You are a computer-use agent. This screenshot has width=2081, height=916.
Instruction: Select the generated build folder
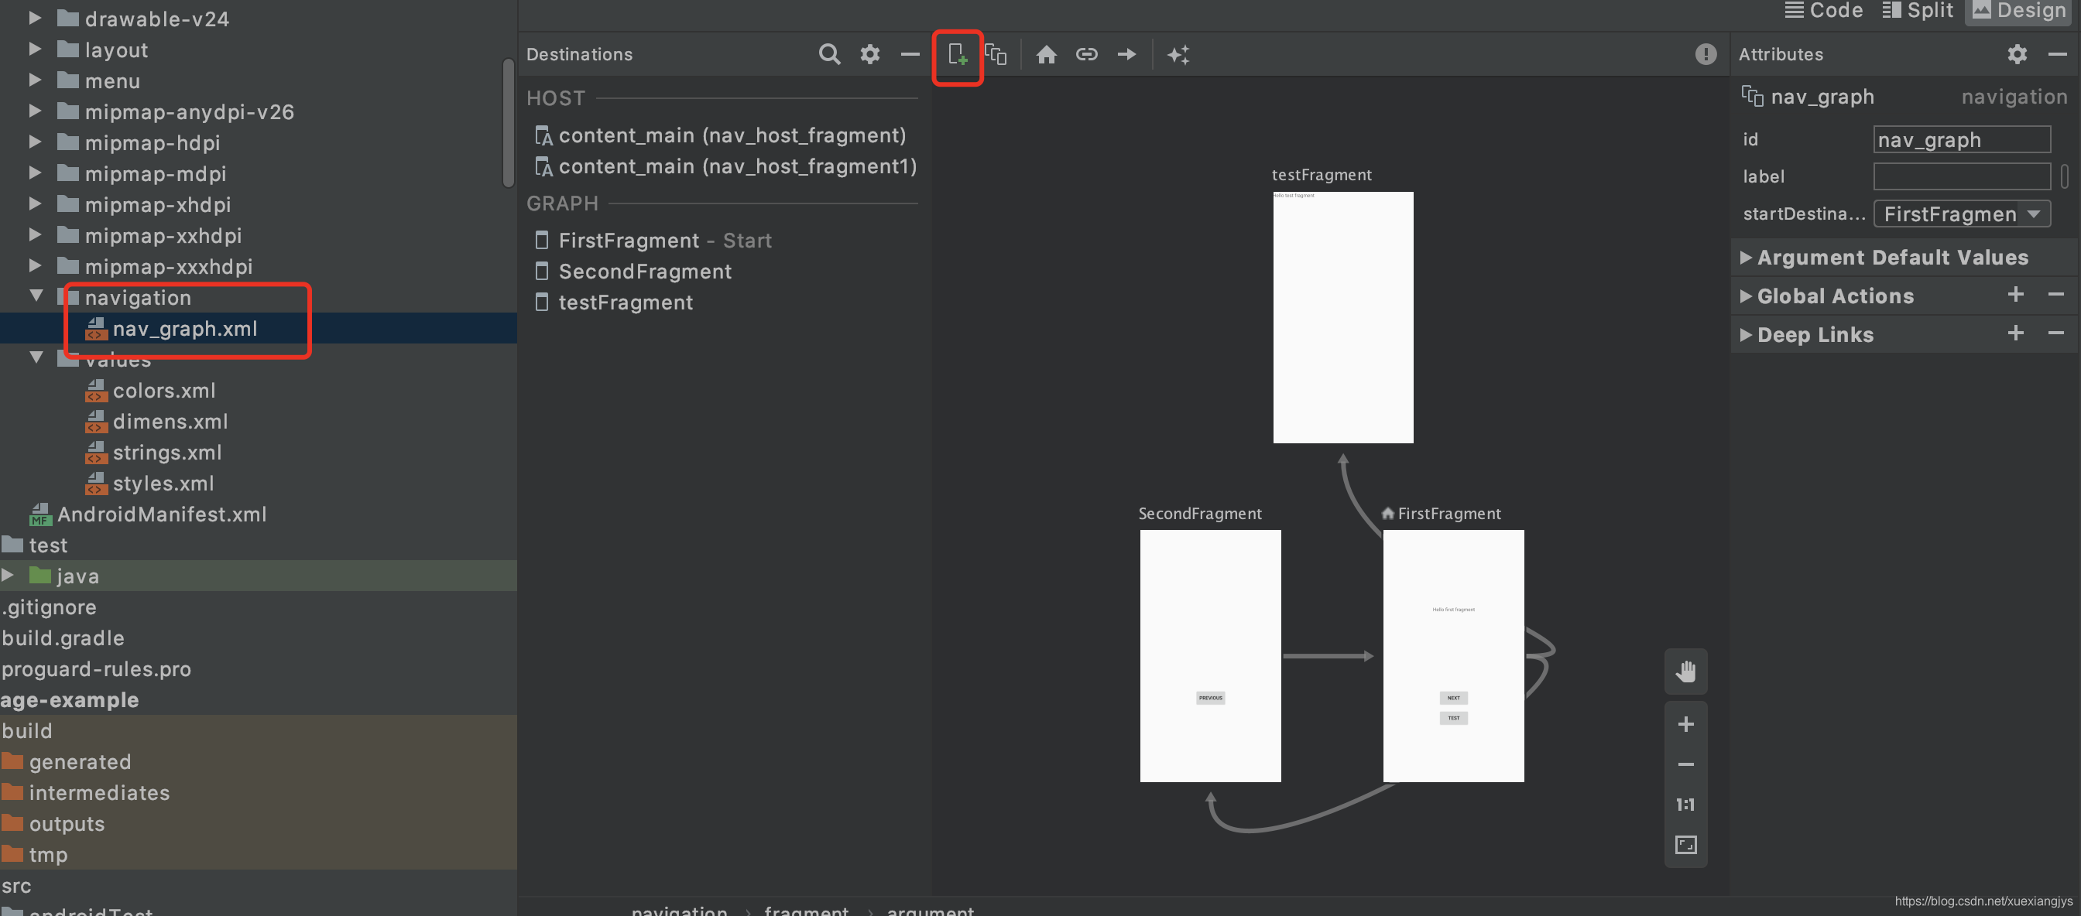point(79,762)
